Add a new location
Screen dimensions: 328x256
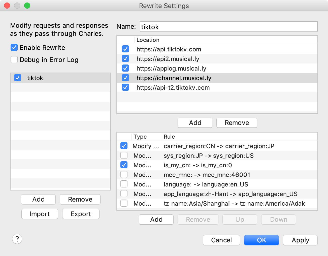coord(195,123)
